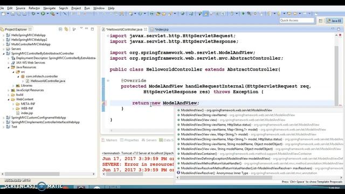The height and width of the screenshot is (194, 345).
Task: Choose ModelAndView(String viewName) proposal
Action: 238,115
